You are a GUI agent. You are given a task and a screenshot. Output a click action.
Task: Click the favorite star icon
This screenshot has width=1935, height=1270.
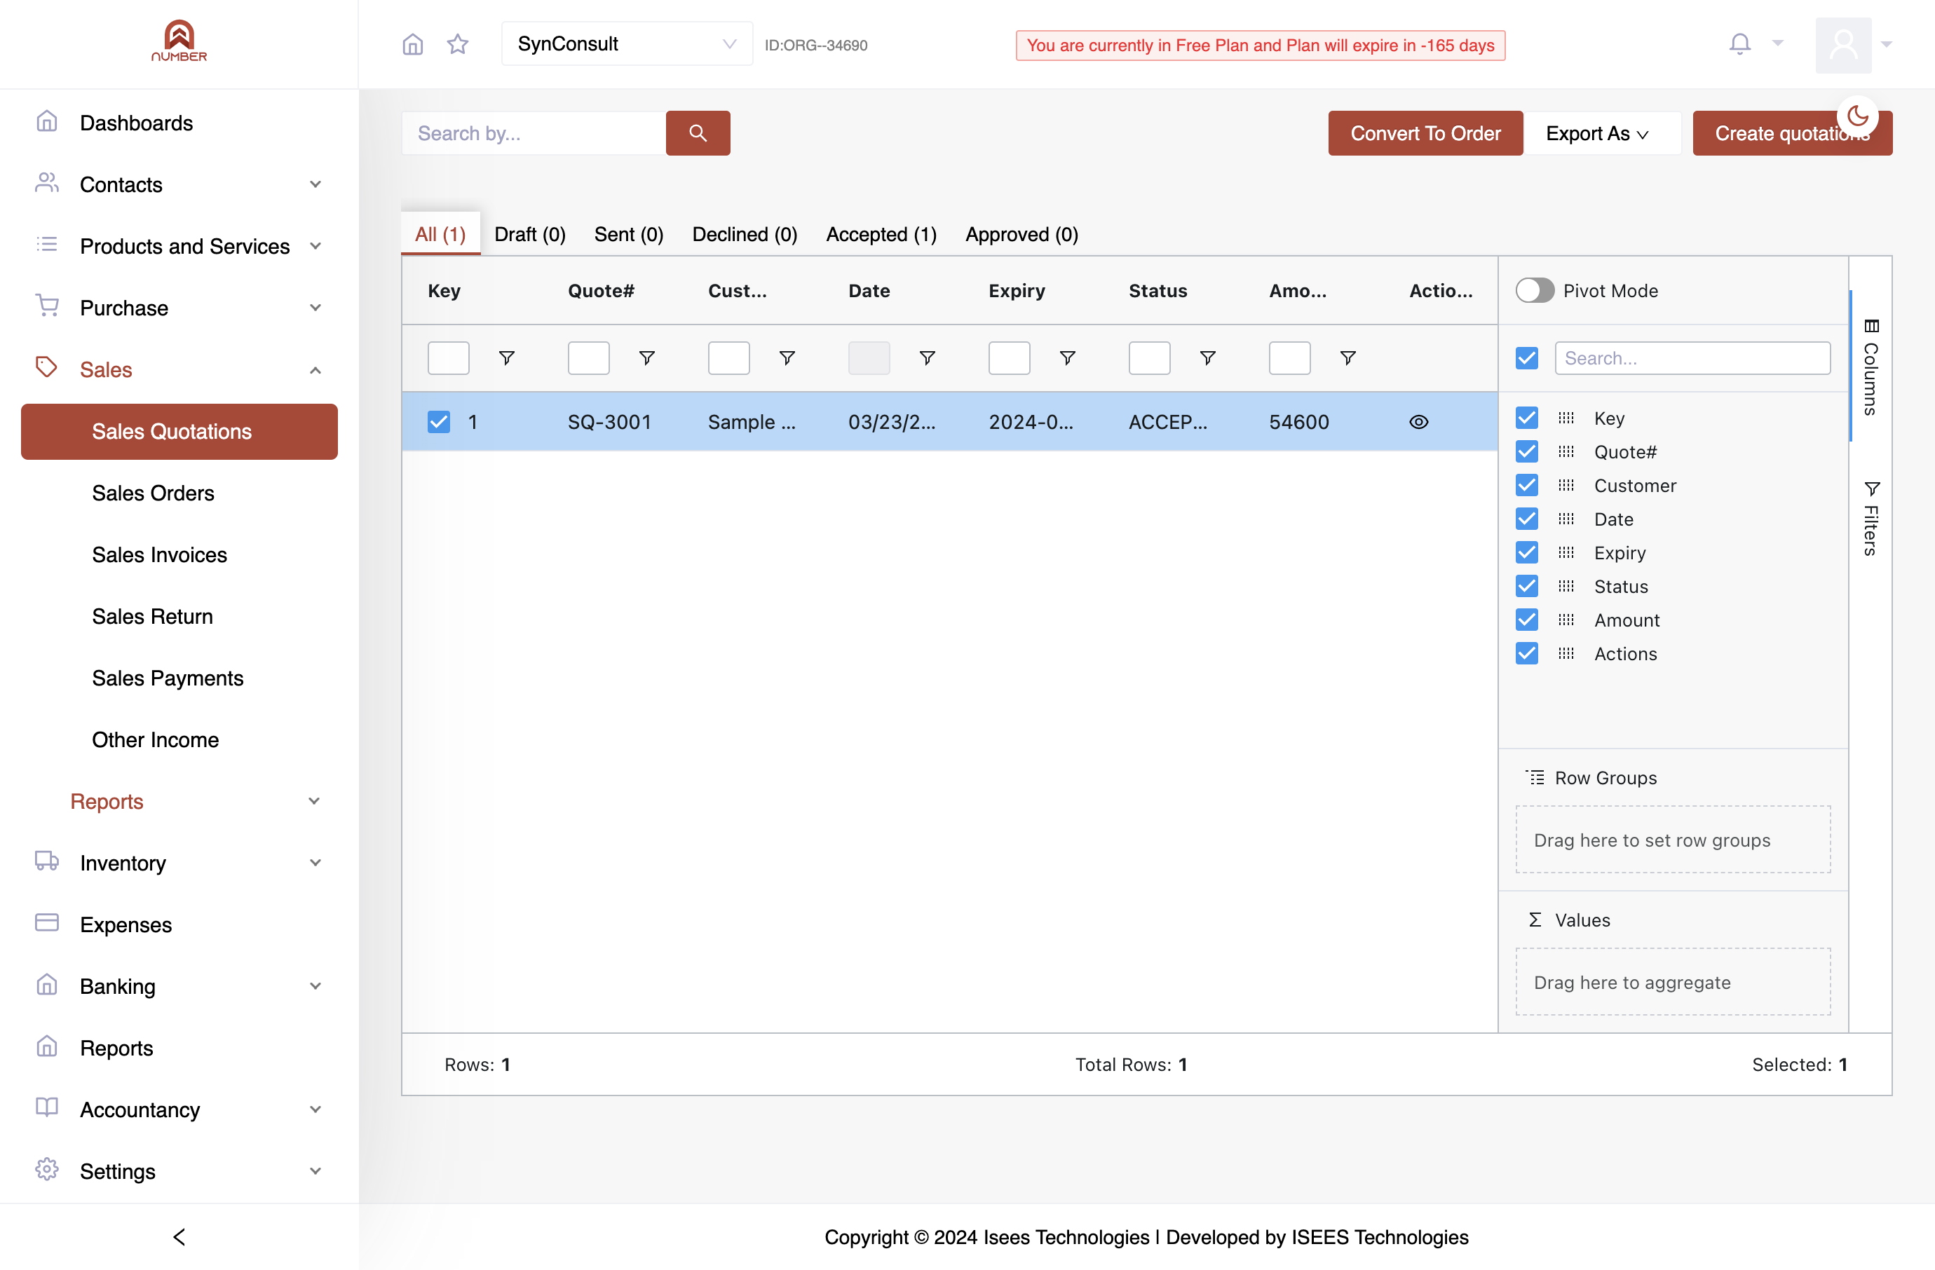point(458,44)
